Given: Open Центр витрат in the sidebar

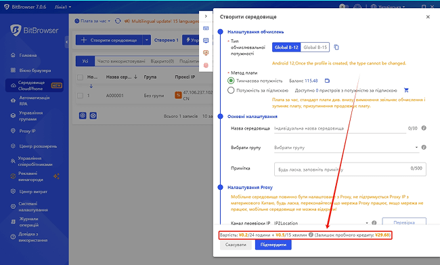Looking at the screenshot, I should [x=33, y=192].
